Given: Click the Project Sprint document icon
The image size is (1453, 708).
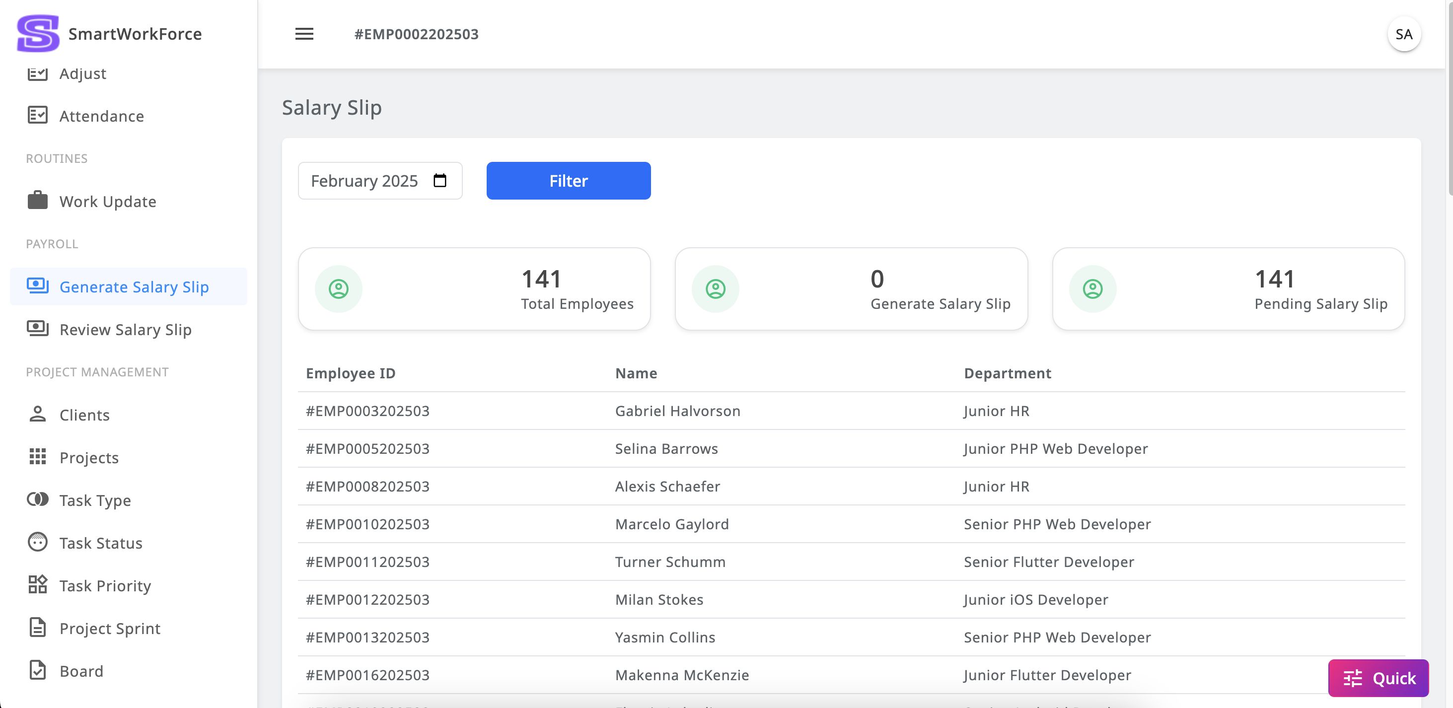Looking at the screenshot, I should [x=37, y=628].
